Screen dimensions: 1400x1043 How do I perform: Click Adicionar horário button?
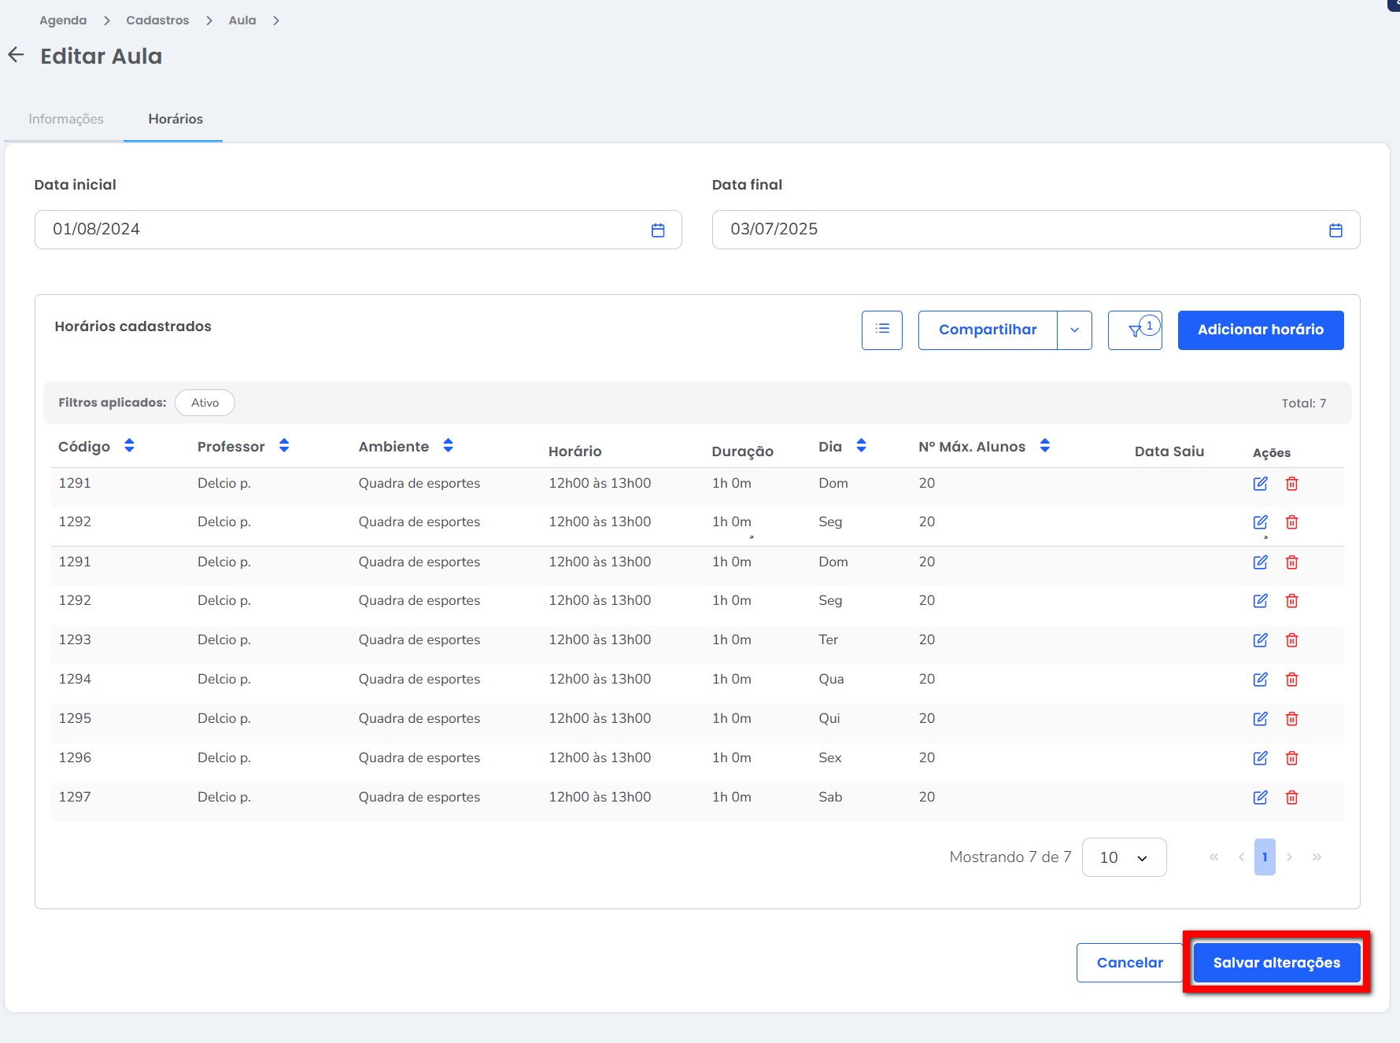1261,330
